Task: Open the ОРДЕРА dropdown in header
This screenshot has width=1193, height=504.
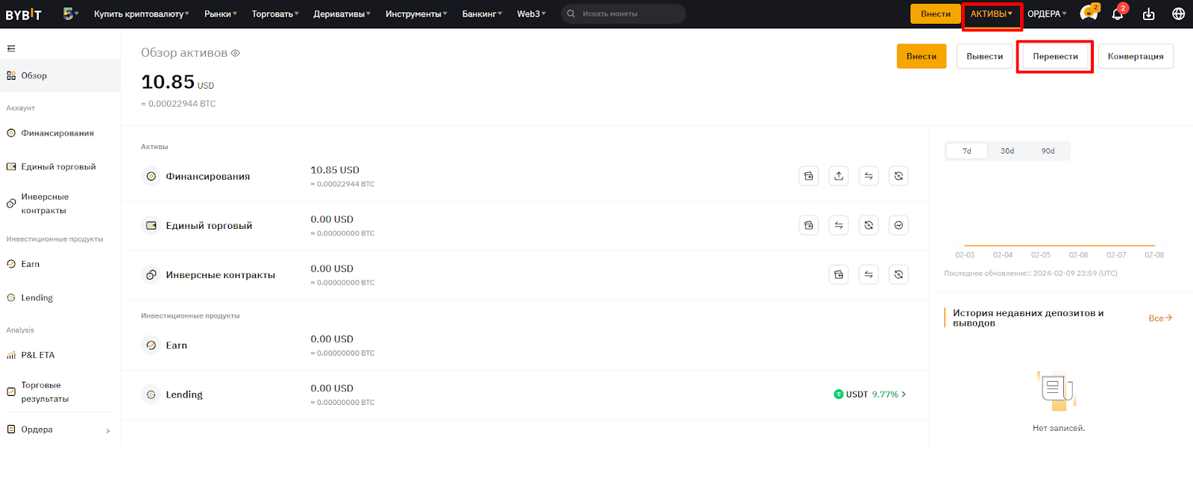Action: [1047, 14]
